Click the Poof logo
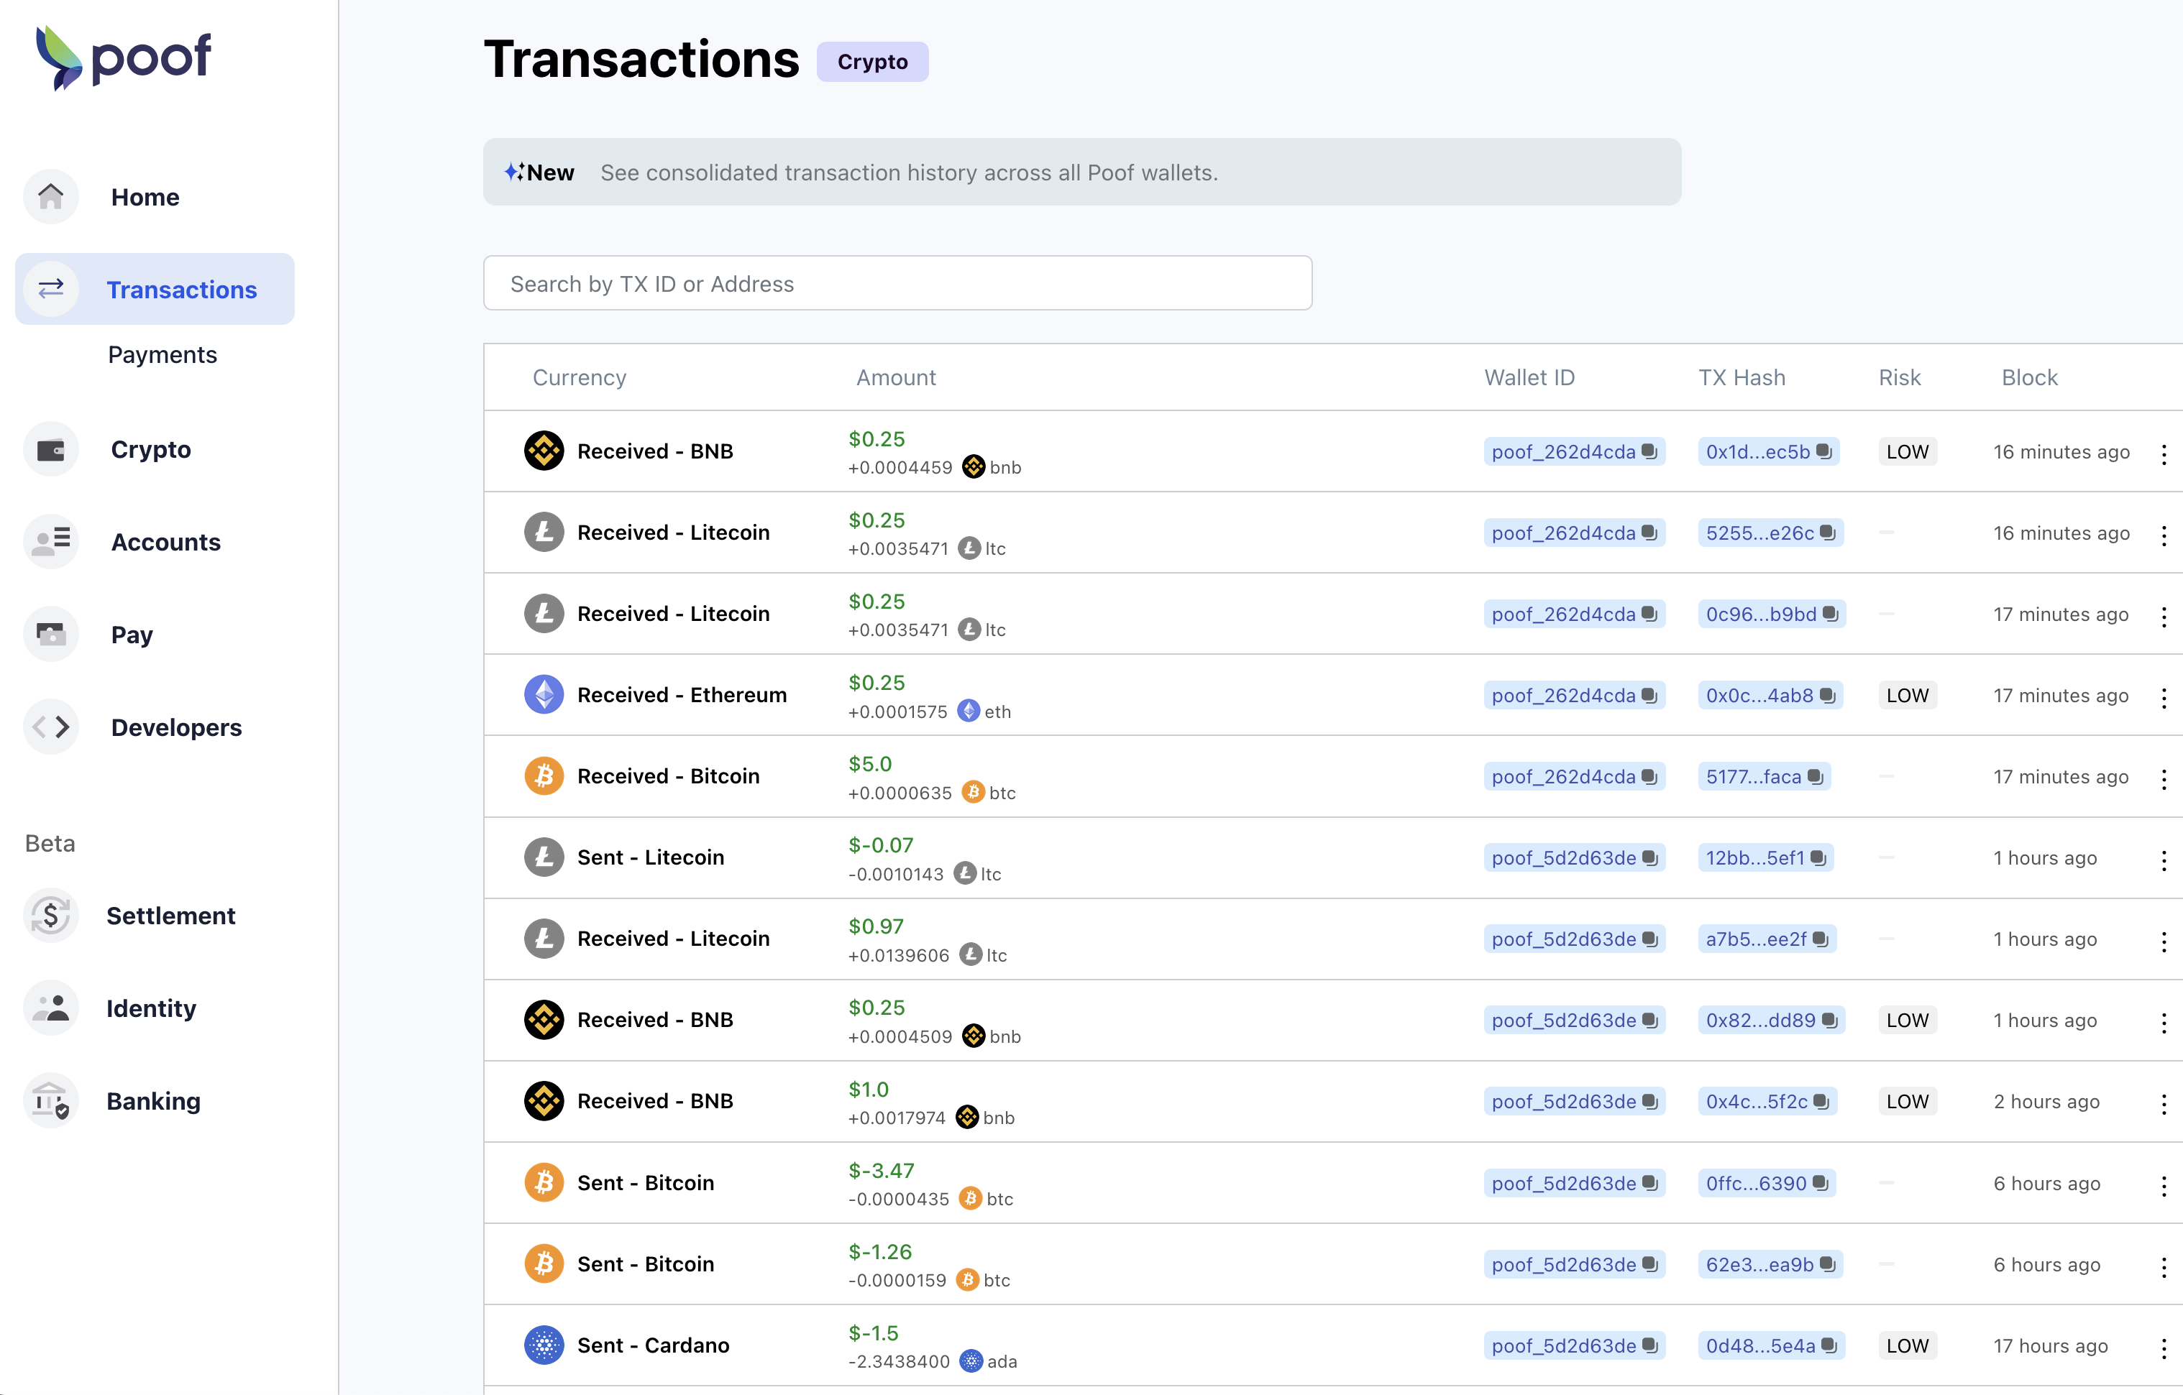 pos(123,58)
